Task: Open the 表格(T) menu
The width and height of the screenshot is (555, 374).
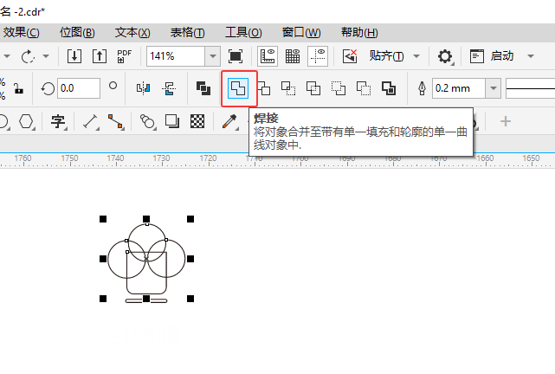Action: point(188,33)
